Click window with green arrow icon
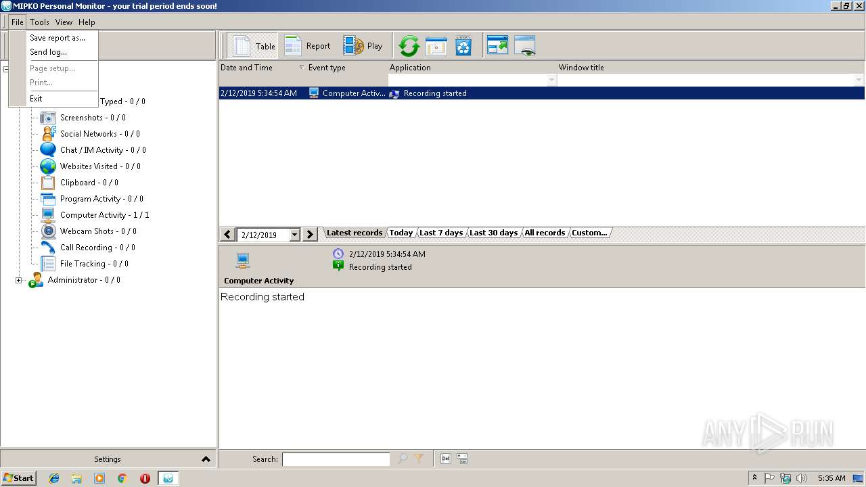Image resolution: width=866 pixels, height=487 pixels. (497, 46)
